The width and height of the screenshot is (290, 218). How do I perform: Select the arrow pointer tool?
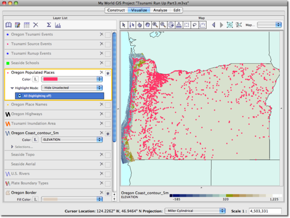(x=124, y=25)
